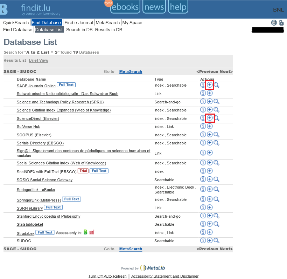Info for Stanford Encyclopedia of Philosophy
This screenshot has height=279, width=287.
pos(203,216)
